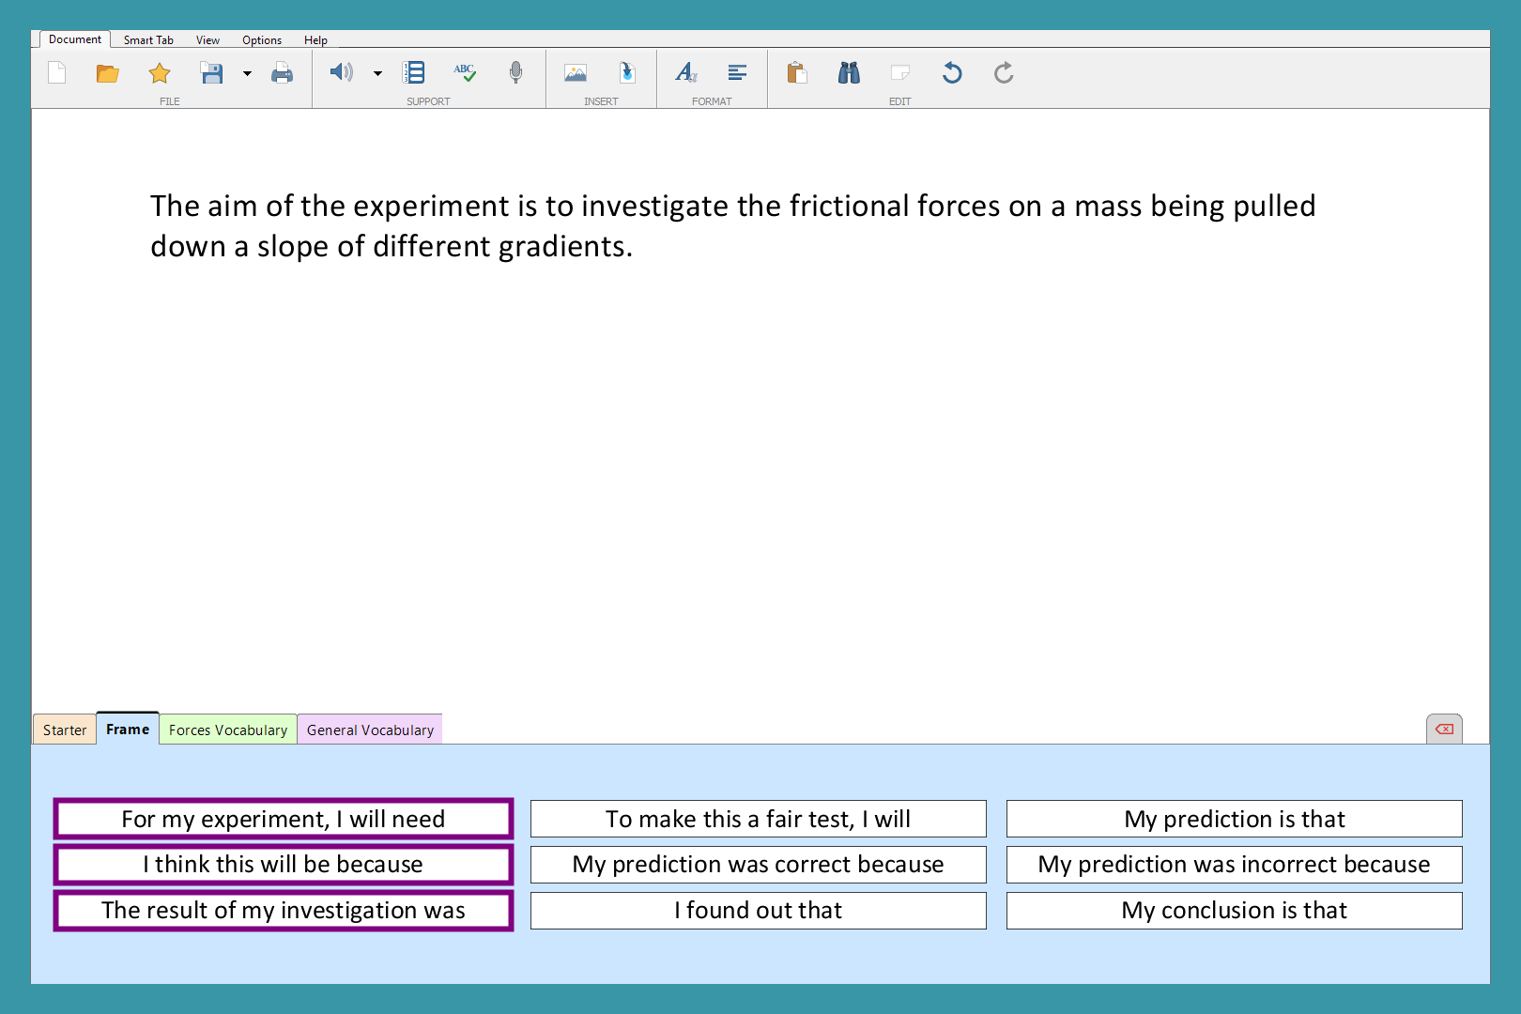
Task: Print the document using the printer icon
Action: pos(282,73)
